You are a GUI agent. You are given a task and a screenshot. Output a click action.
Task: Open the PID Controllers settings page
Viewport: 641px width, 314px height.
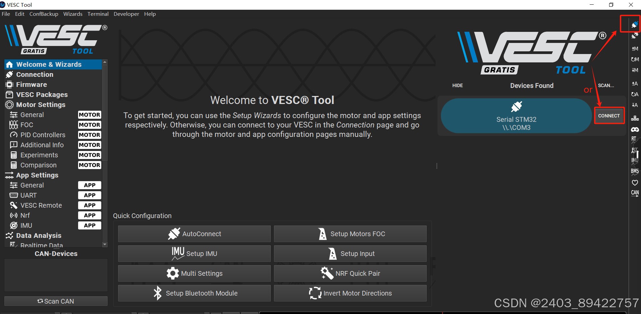tap(42, 135)
